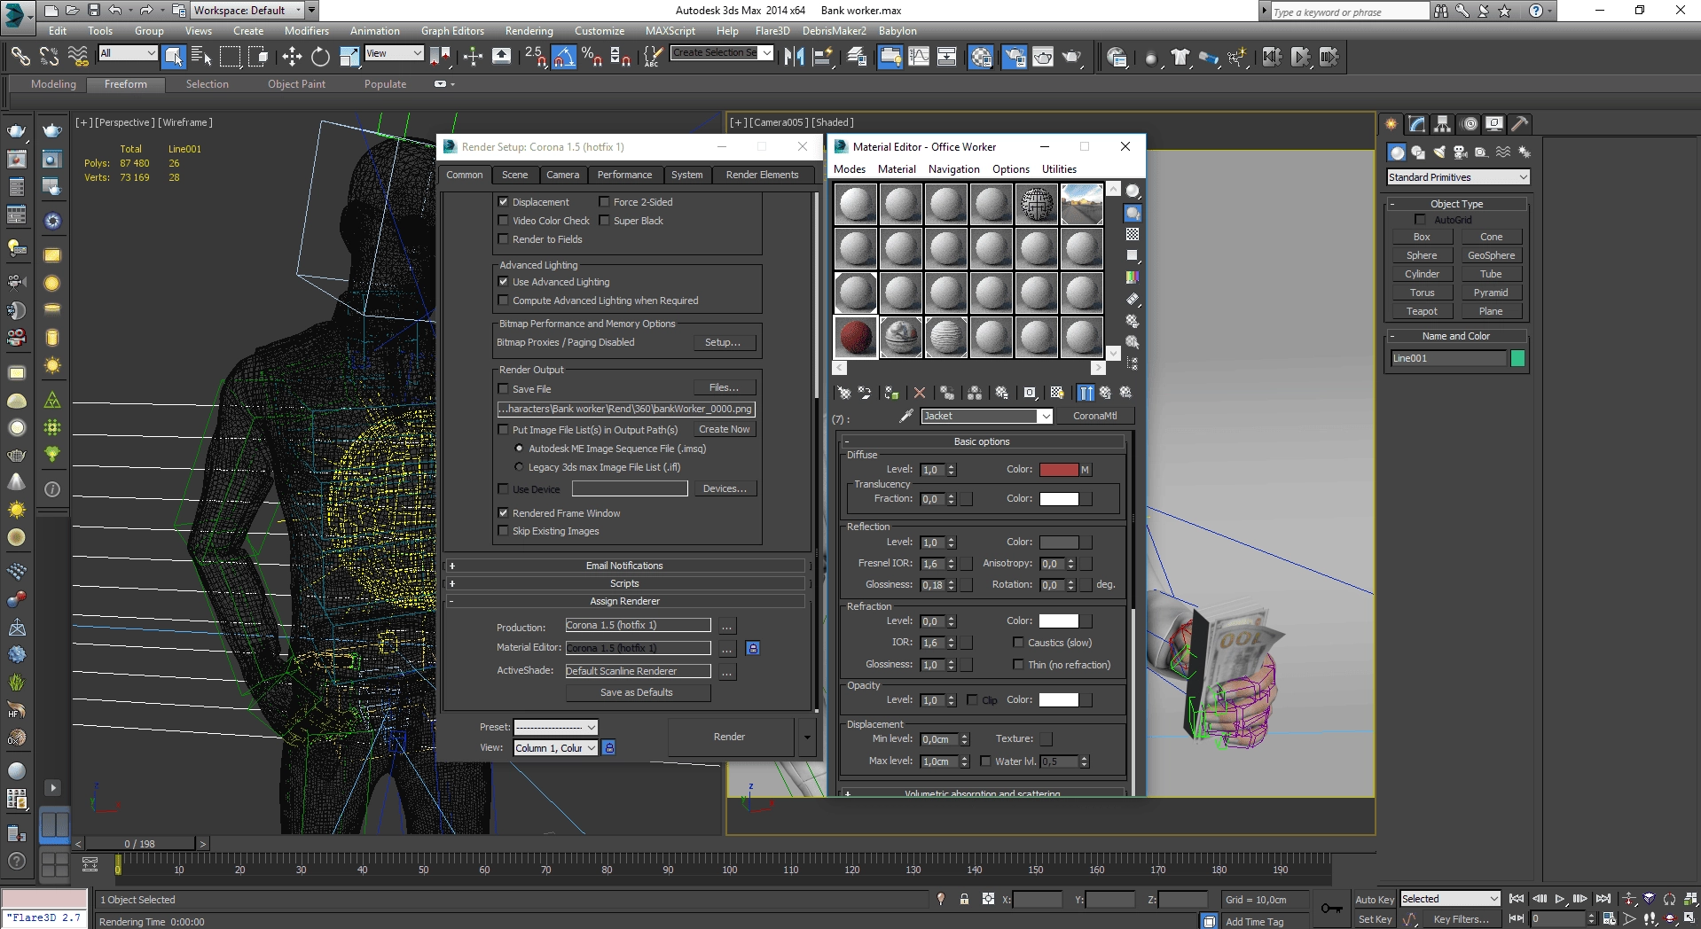The height and width of the screenshot is (929, 1701).
Task: Open the Render Elements tab
Action: coord(762,175)
